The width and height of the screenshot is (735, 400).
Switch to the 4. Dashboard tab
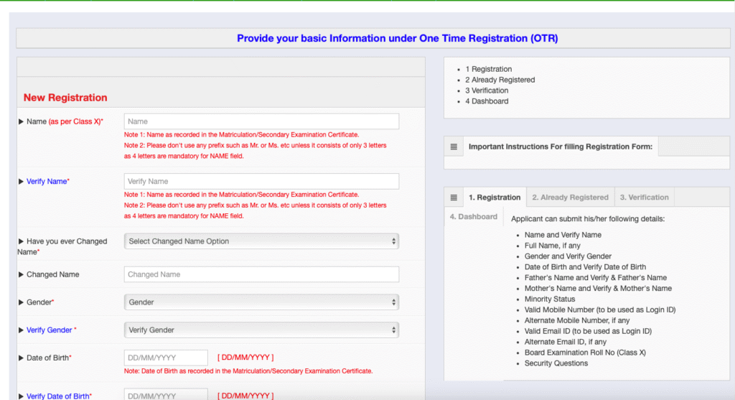coord(474,217)
